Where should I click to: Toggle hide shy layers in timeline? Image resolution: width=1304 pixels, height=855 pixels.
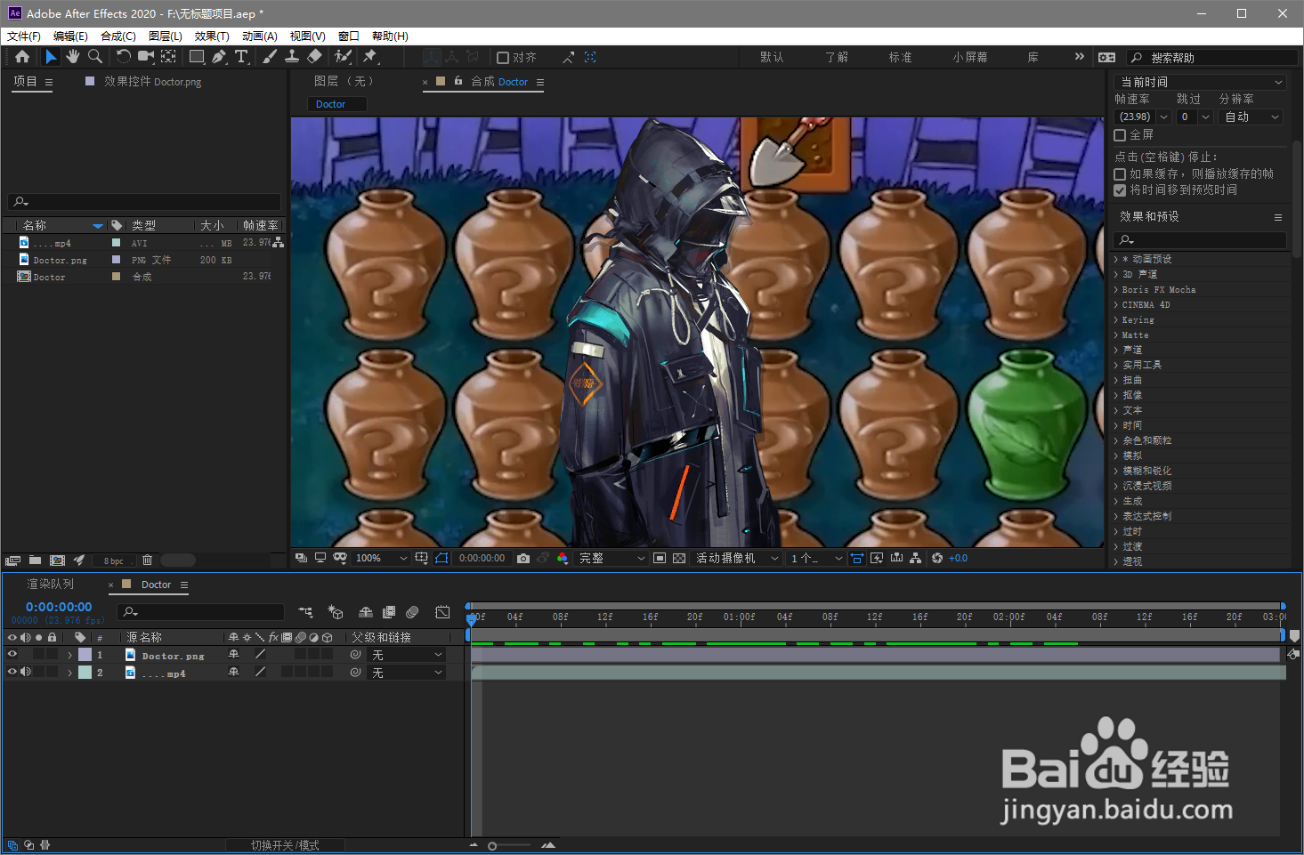click(366, 612)
